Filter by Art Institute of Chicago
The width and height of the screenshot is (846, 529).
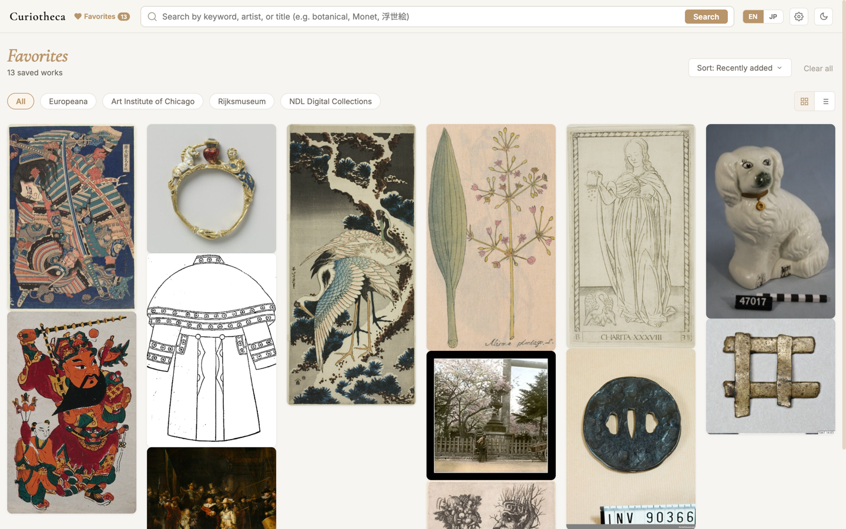[153, 101]
